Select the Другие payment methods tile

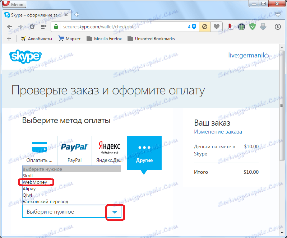[144, 153]
